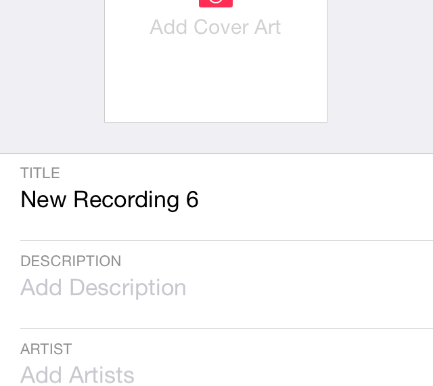This screenshot has width=433, height=386.
Task: Click divider line below the title field
Action: coord(226,240)
